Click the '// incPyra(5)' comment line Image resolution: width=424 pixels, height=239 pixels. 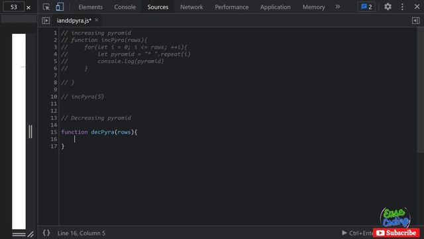[82, 97]
